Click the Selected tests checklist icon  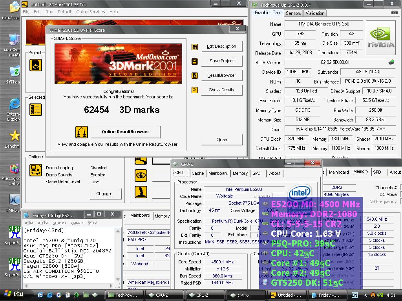[36, 110]
